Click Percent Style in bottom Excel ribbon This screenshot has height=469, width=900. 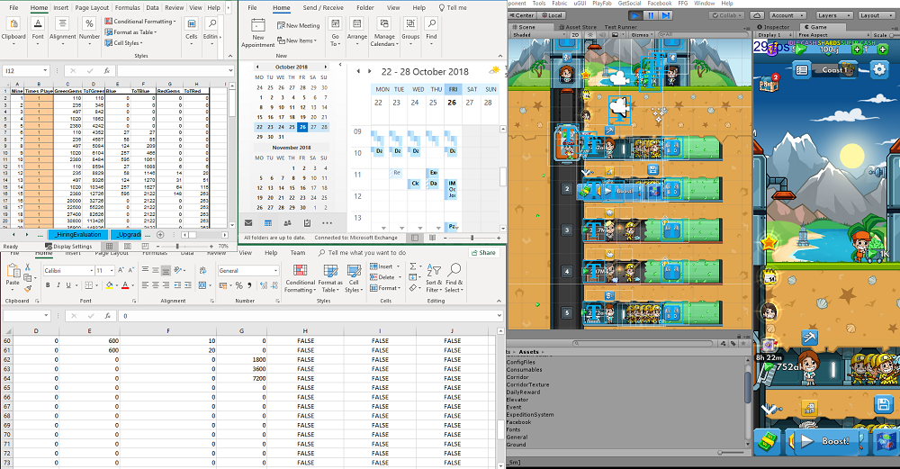pos(239,285)
